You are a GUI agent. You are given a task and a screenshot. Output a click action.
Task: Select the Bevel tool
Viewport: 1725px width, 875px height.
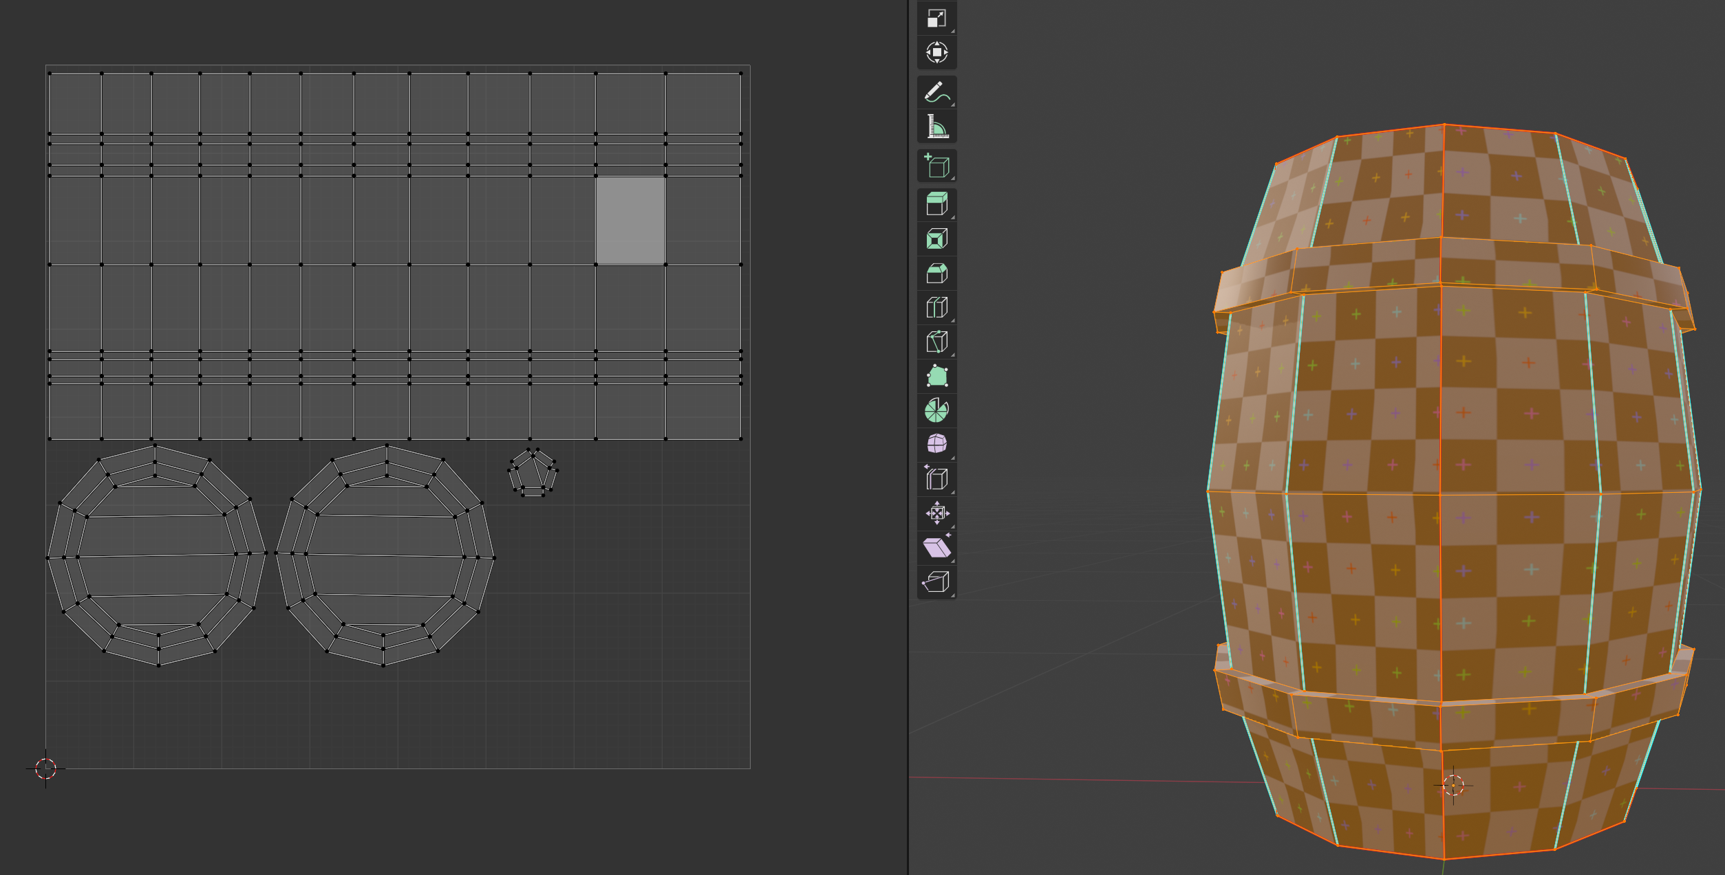[936, 274]
